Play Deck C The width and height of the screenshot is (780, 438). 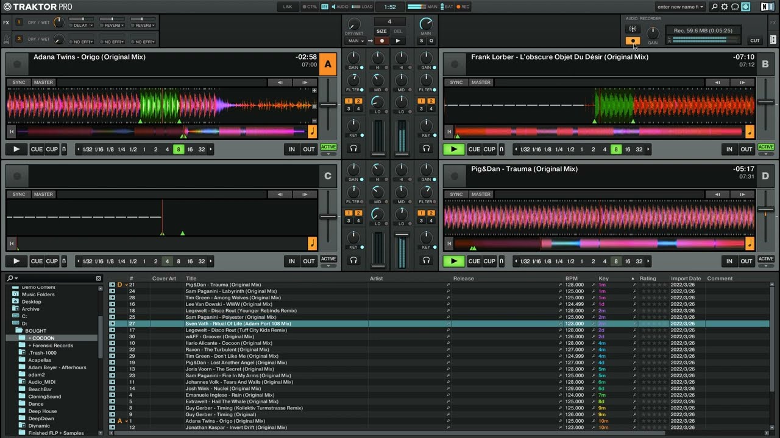(16, 261)
